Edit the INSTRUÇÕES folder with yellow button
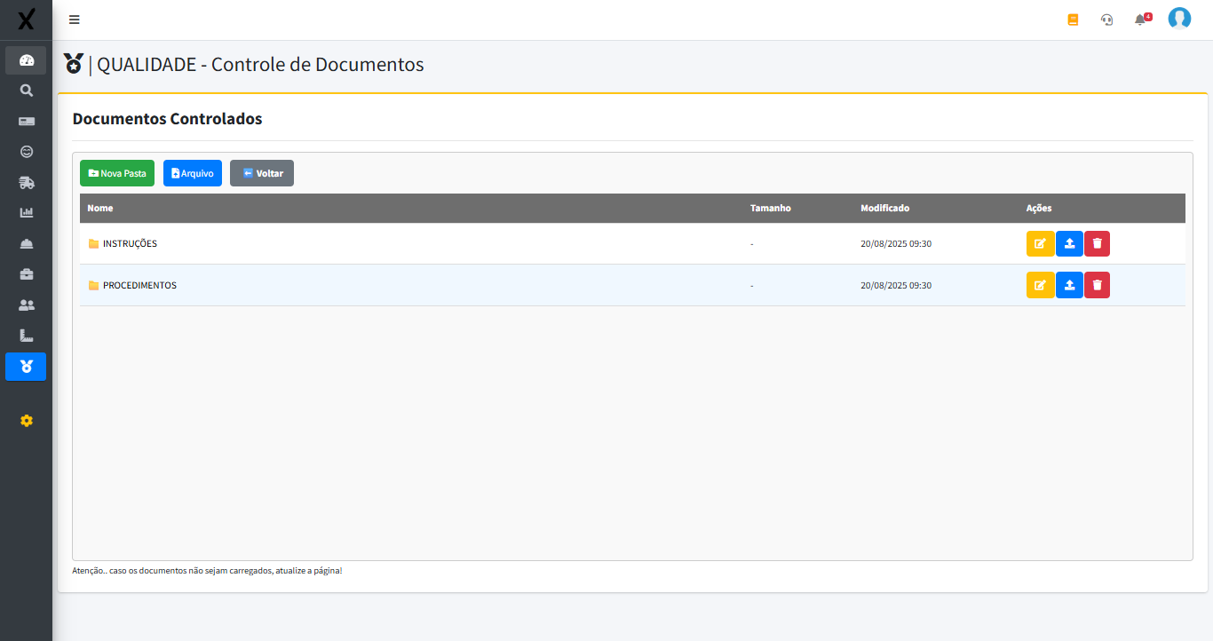 [x=1040, y=243]
